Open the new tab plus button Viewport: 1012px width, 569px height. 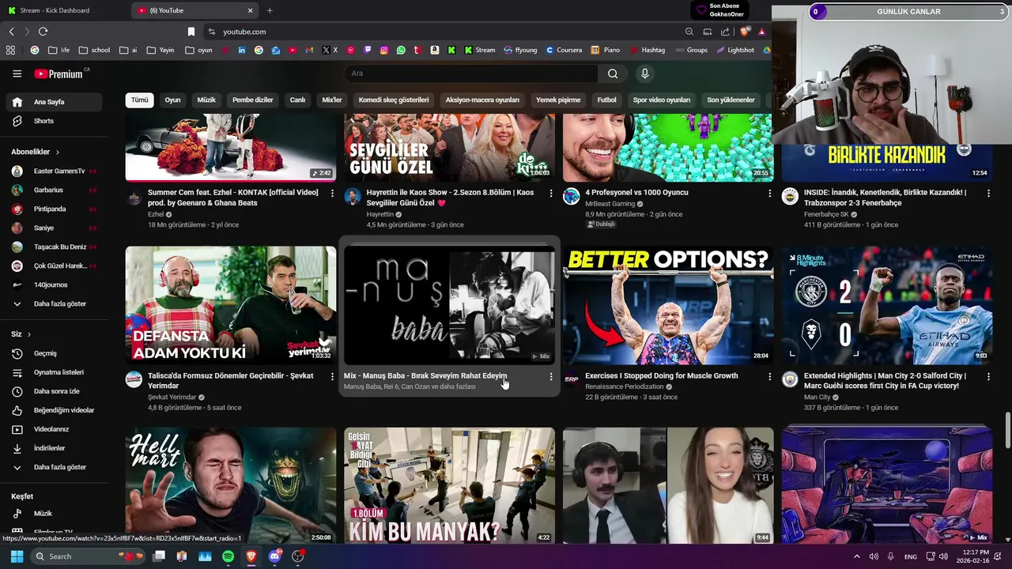click(270, 10)
